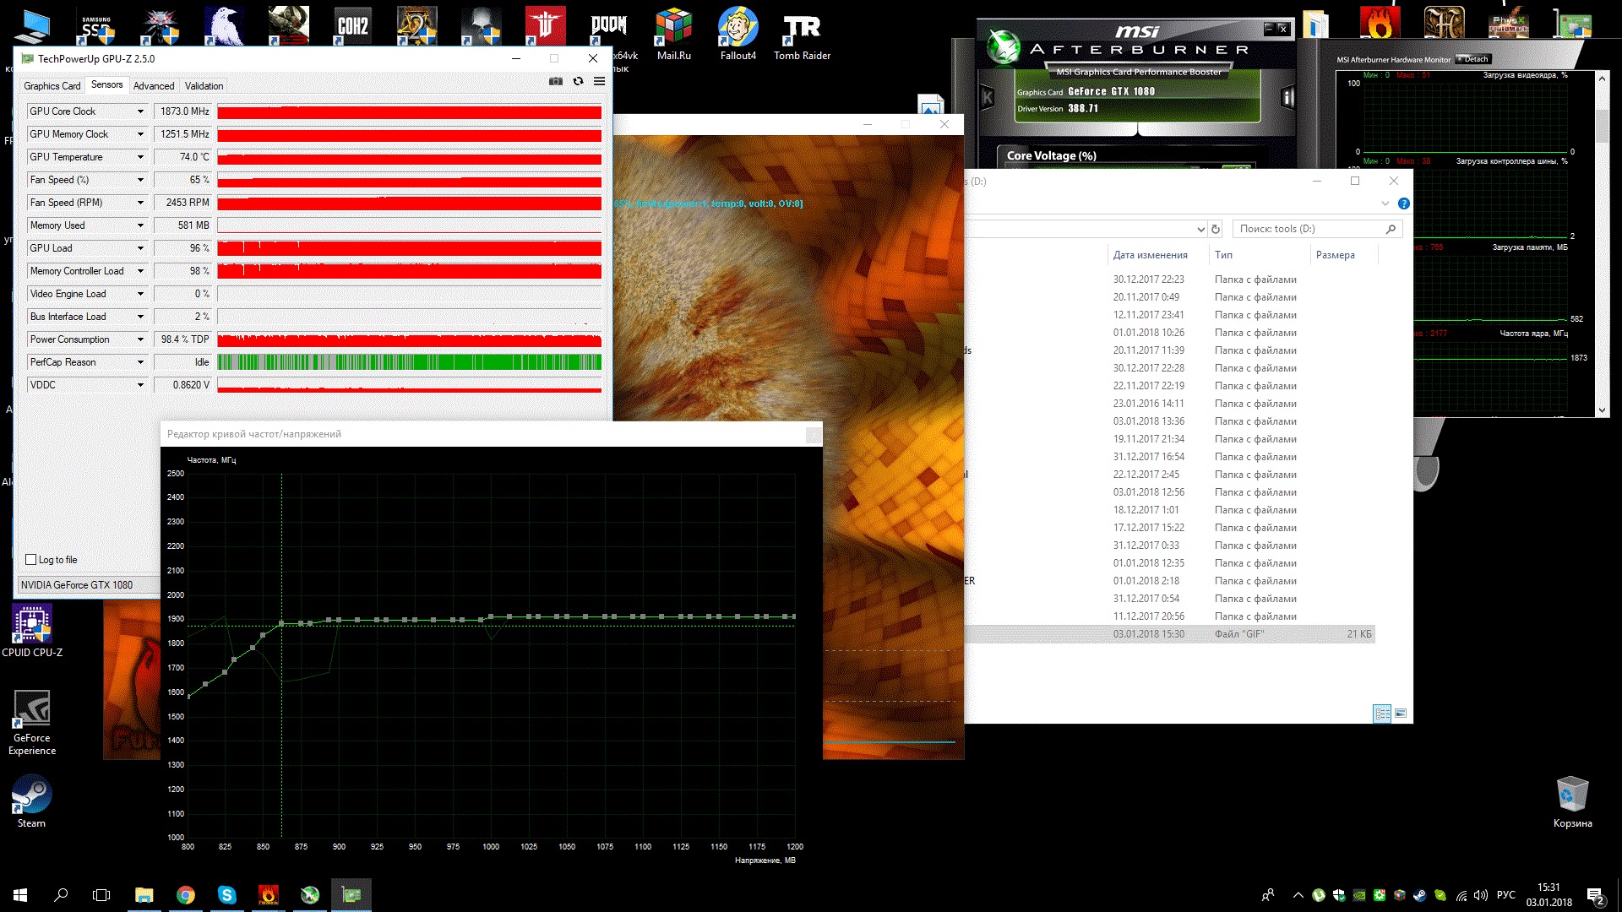Click the Detach button in Hardware Monitor
The image size is (1622, 912).
coord(1474,59)
